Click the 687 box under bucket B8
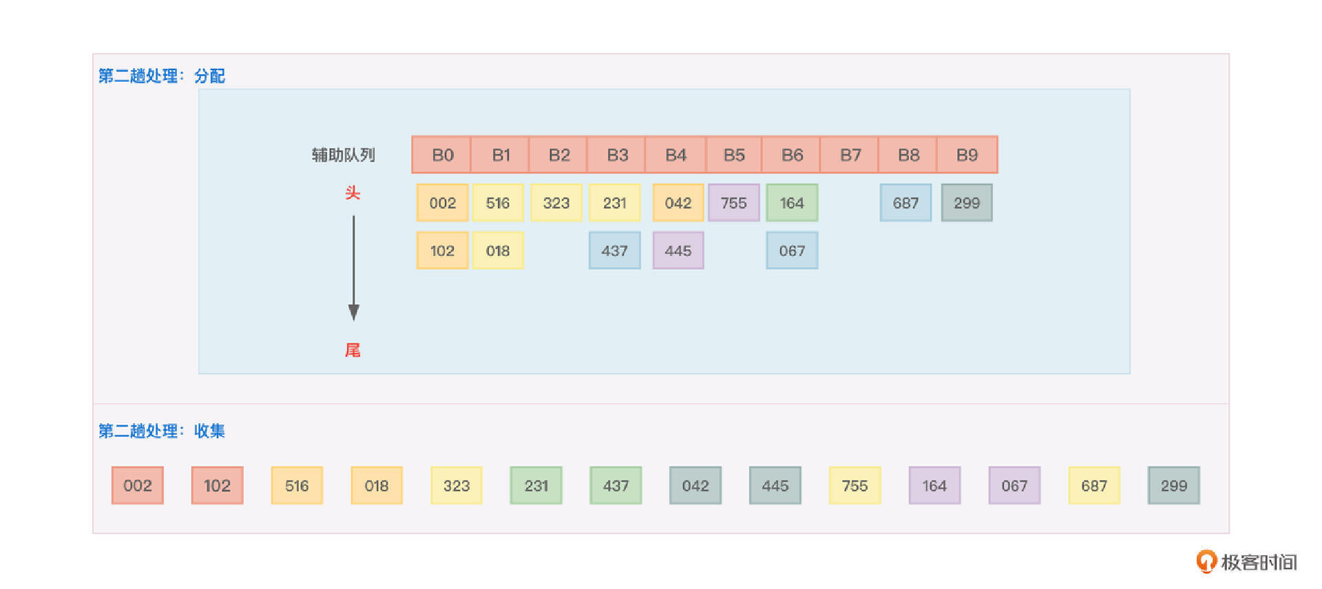Screen dimensions: 1322x589 (x=905, y=203)
